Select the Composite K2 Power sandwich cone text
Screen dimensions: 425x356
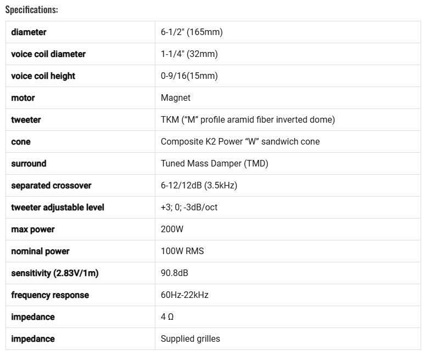240,142
